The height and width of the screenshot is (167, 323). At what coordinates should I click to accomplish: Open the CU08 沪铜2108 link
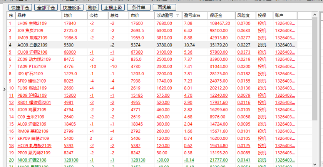pos(32,52)
